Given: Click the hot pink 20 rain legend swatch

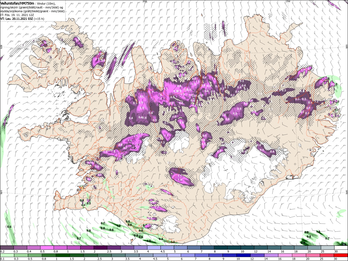Looking at the screenshot, I should [x=313, y=255].
